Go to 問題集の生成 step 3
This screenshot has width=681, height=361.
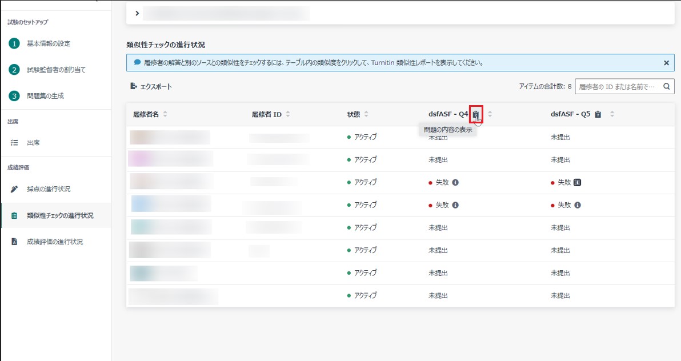coord(45,96)
